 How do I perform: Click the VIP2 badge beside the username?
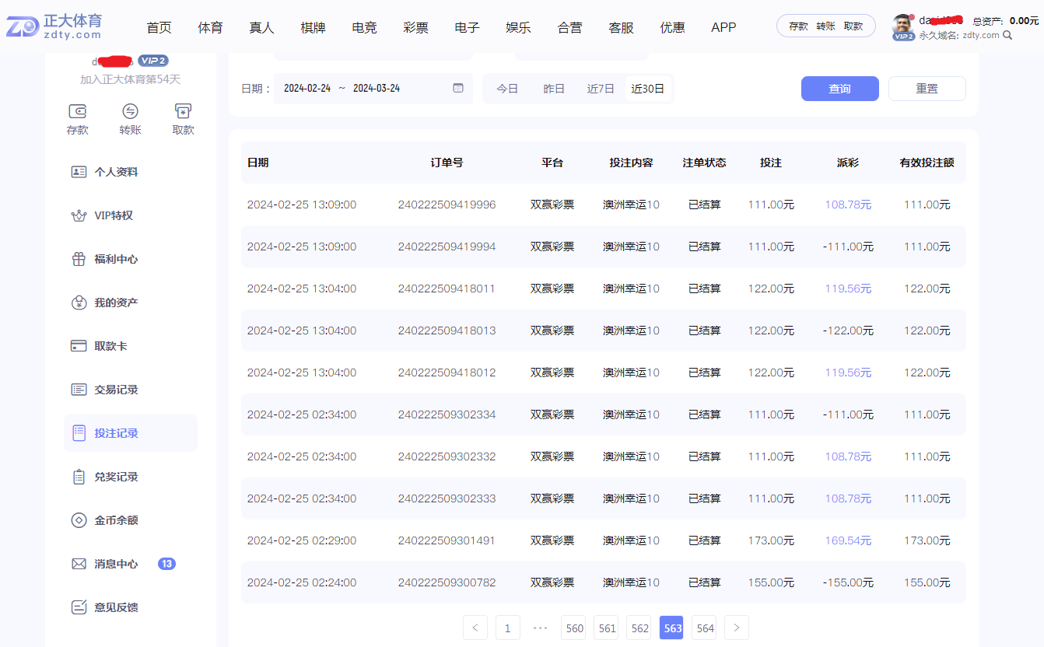[152, 61]
